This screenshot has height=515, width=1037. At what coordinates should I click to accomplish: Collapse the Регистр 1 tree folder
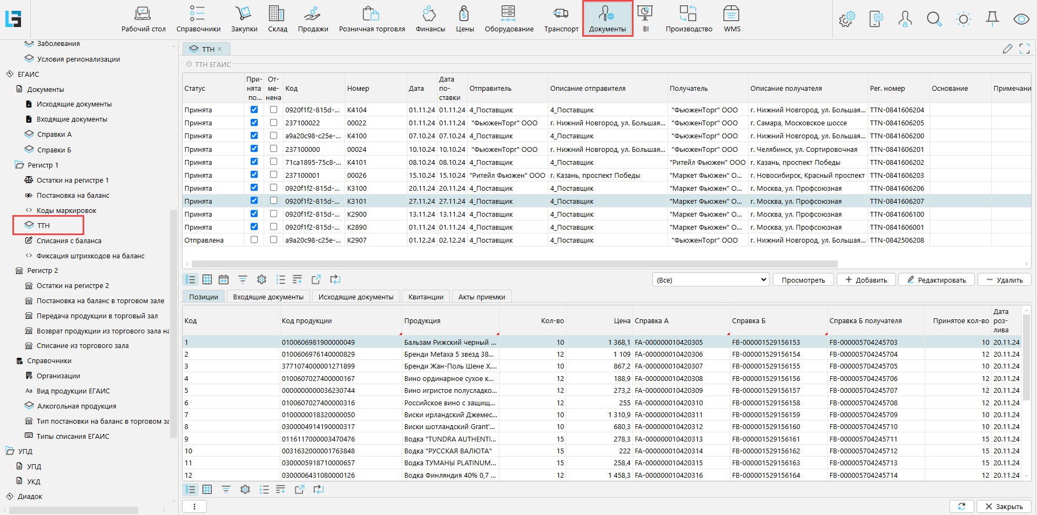click(x=19, y=165)
